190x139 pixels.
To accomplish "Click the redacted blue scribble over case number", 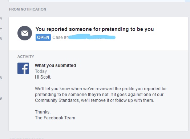I will pyautogui.click(x=92, y=37).
